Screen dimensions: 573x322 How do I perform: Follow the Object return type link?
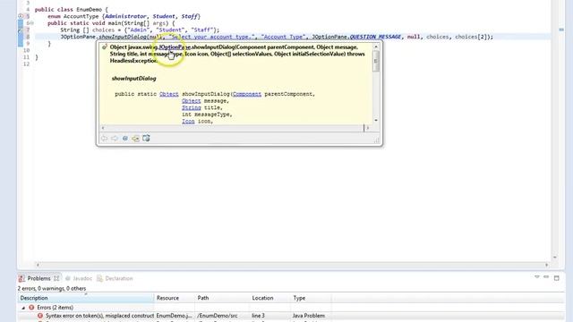pos(169,94)
